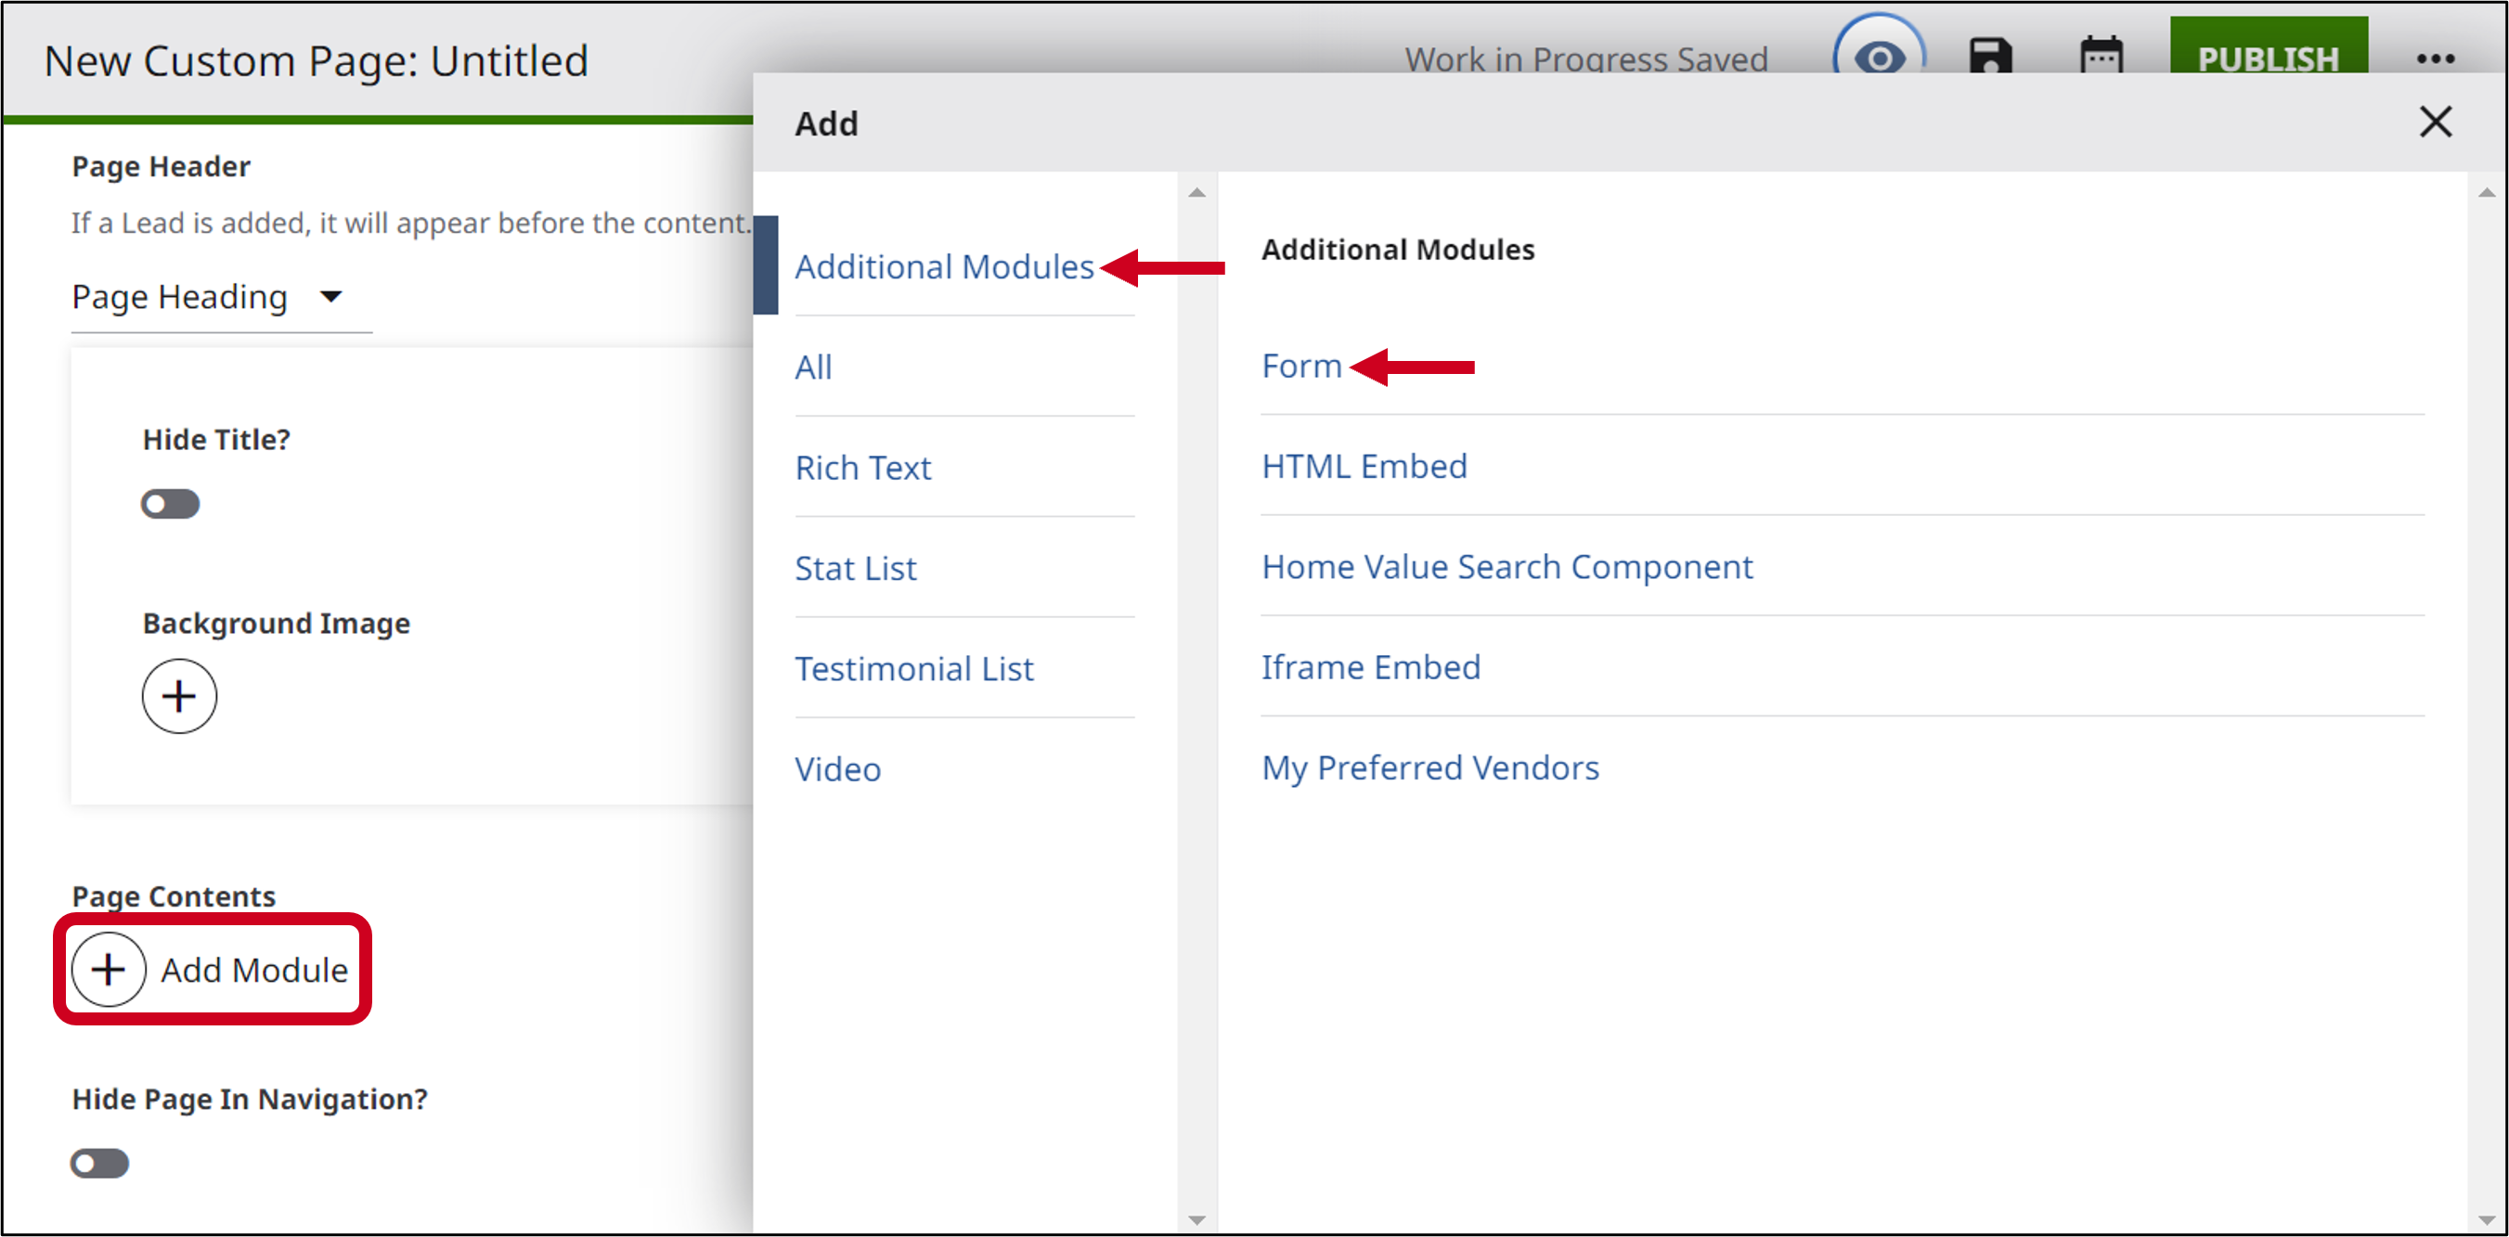Click the PUBLISH button
This screenshot has height=1237, width=2509.
click(x=2269, y=53)
